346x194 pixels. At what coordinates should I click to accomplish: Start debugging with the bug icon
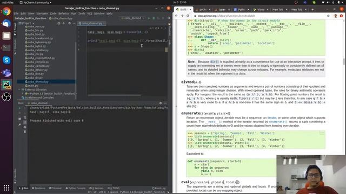click(x=154, y=18)
